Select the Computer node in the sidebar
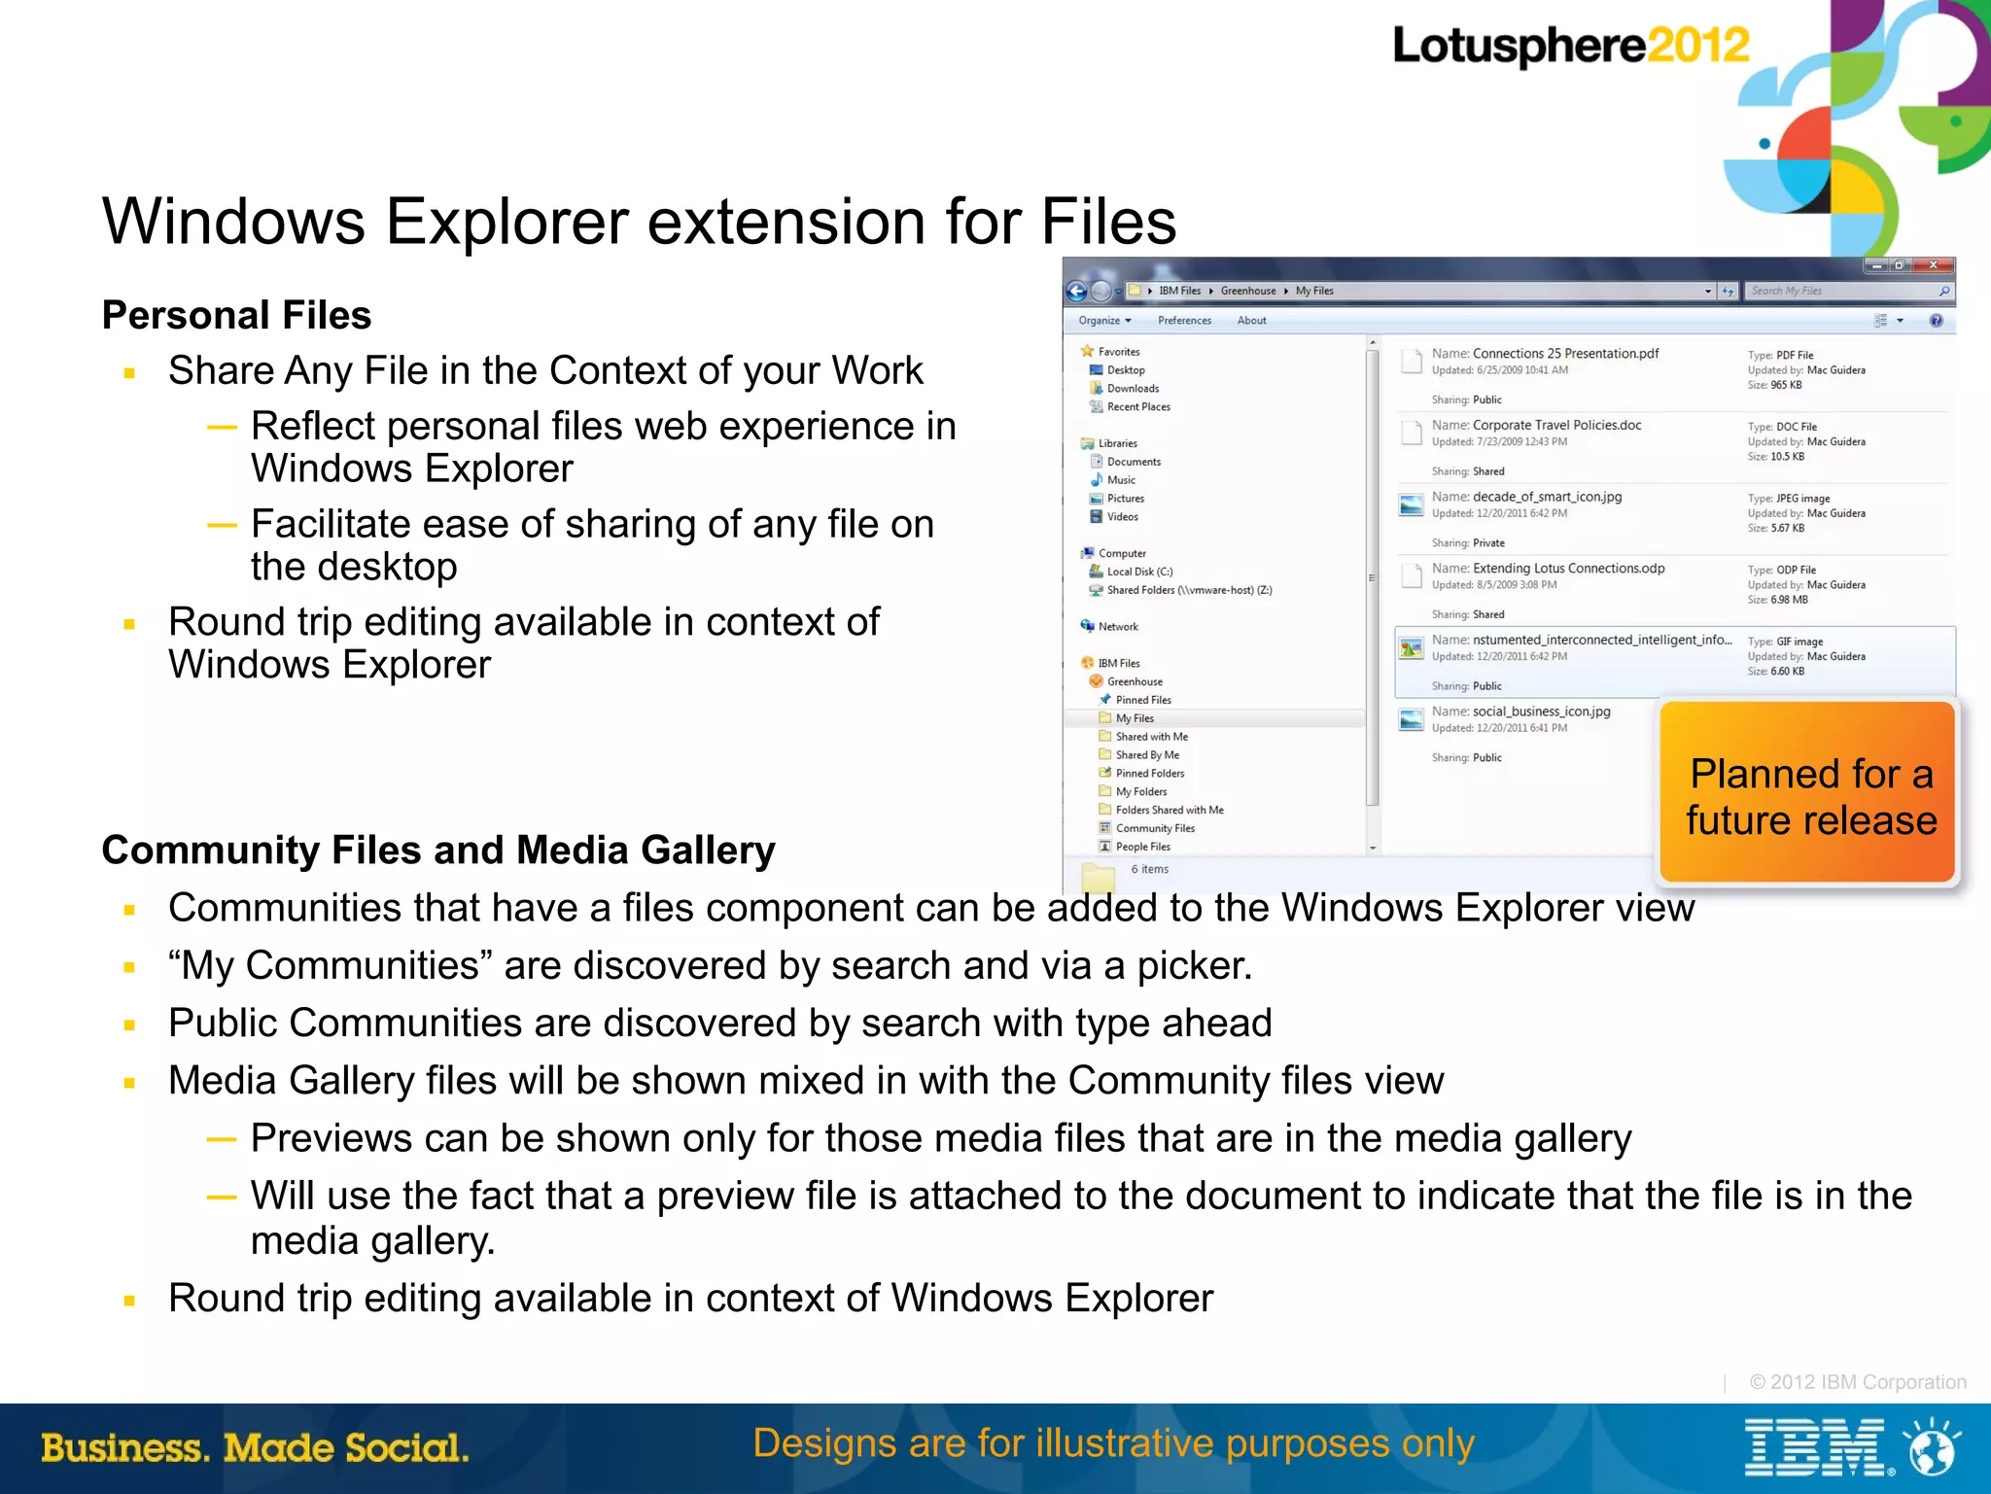Image resolution: width=1991 pixels, height=1494 pixels. pos(1122,553)
